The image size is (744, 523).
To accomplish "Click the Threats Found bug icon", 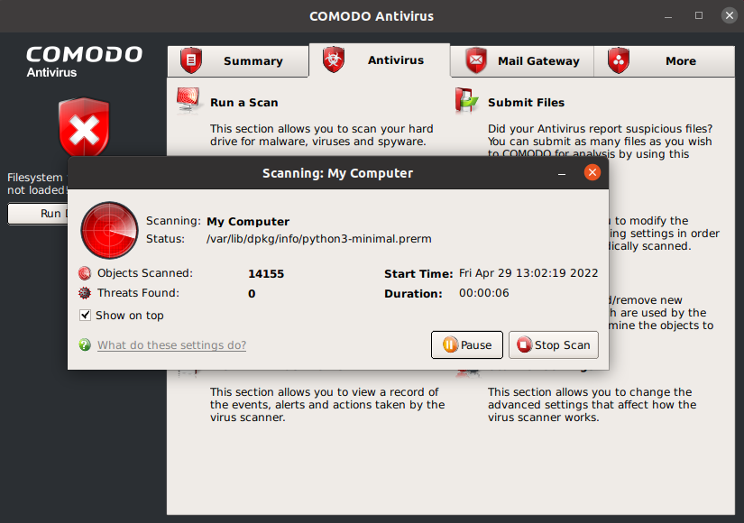I will pos(85,293).
